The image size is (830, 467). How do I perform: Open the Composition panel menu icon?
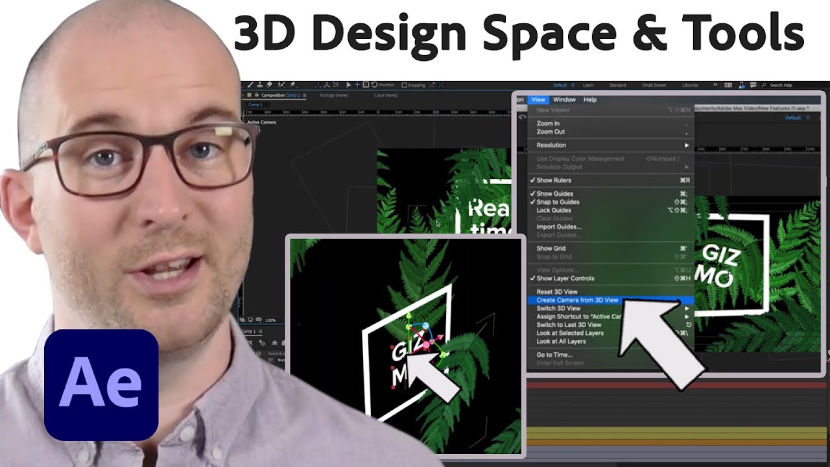[x=305, y=95]
